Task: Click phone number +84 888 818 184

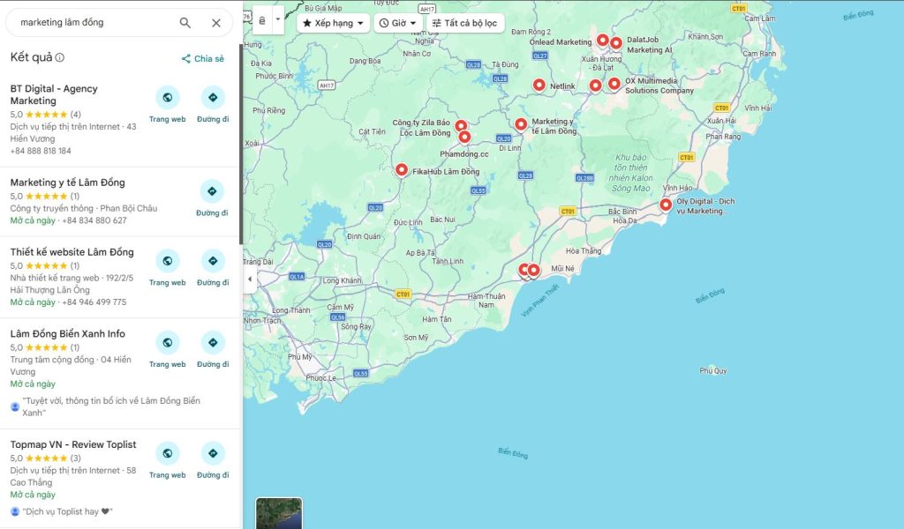Action: 41,151
